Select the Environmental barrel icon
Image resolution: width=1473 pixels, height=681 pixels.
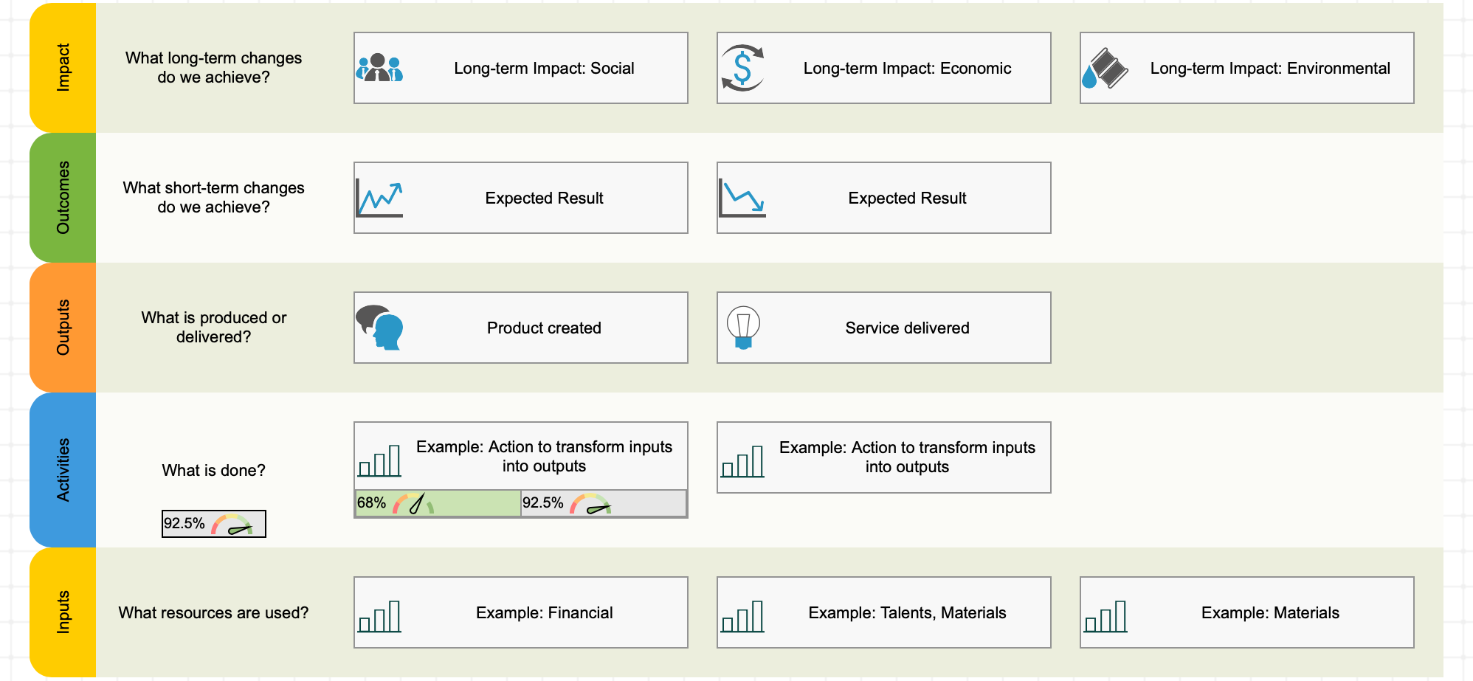coord(1106,68)
